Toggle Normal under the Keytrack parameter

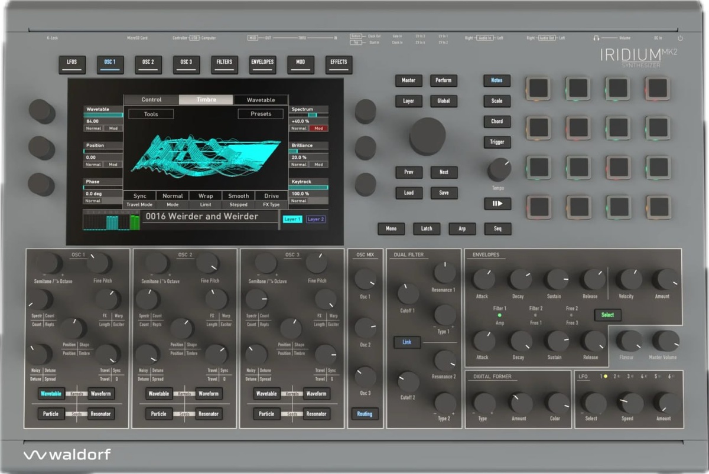[299, 201]
